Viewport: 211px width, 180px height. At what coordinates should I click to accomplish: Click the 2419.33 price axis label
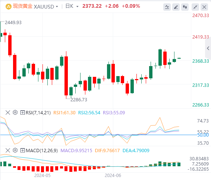pyautogui.click(x=201, y=37)
